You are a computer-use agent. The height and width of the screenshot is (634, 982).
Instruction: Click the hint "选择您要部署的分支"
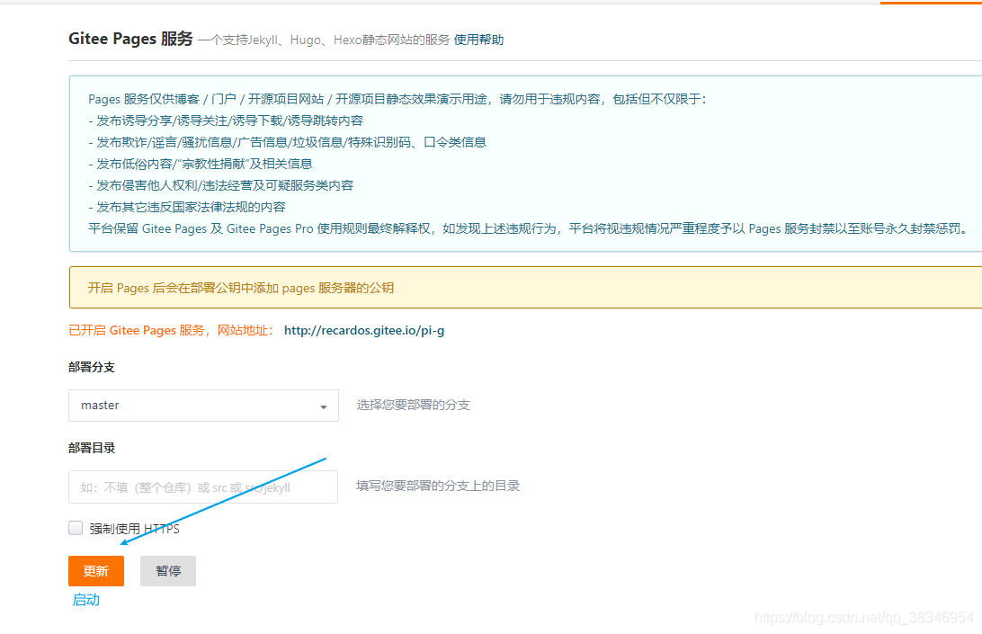tap(414, 405)
